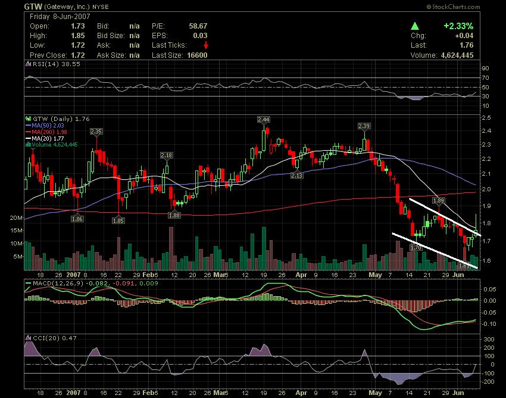The width and height of the screenshot is (506, 398).
Task: Click the +2.33% percent change
Action: (x=458, y=26)
